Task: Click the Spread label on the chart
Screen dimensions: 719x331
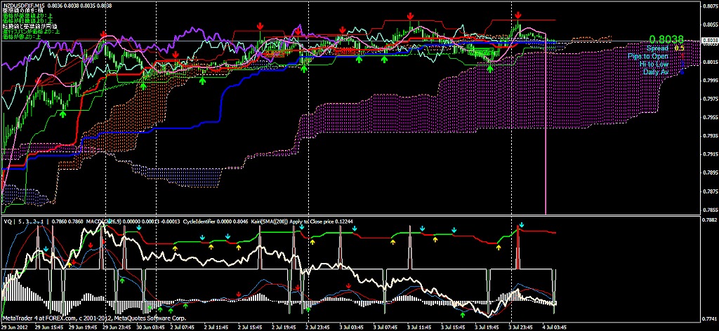Action: 659,48
